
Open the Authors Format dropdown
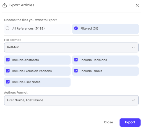71,100
